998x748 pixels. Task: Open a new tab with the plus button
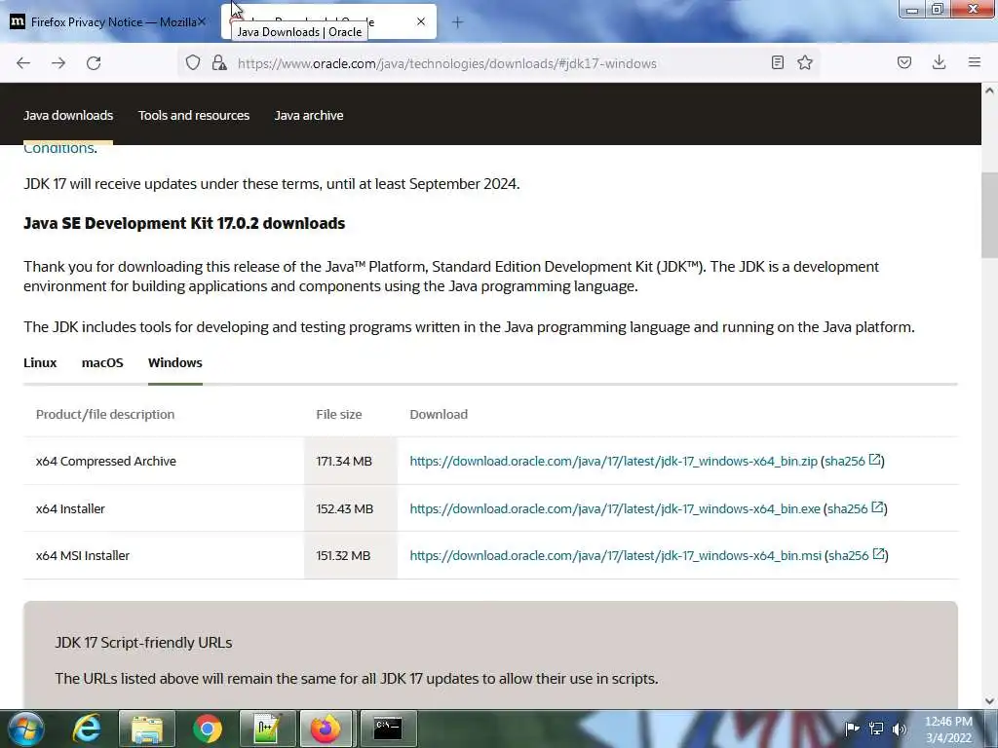[x=458, y=22]
